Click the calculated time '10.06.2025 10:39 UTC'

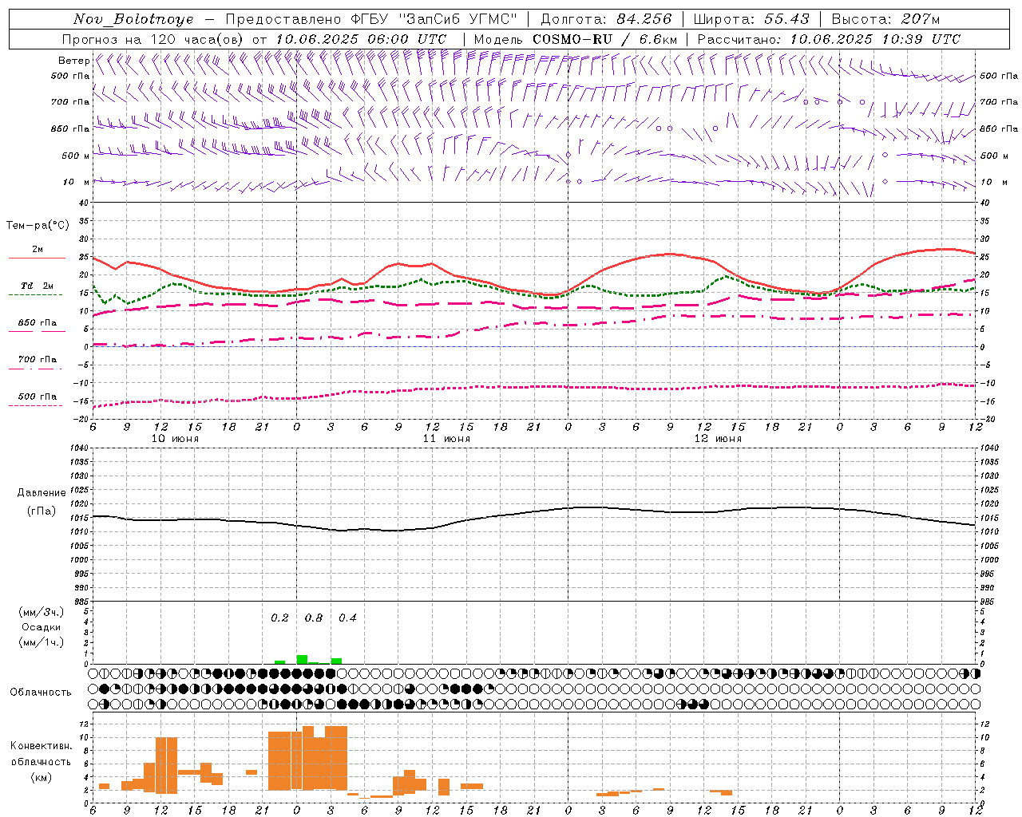(x=875, y=39)
